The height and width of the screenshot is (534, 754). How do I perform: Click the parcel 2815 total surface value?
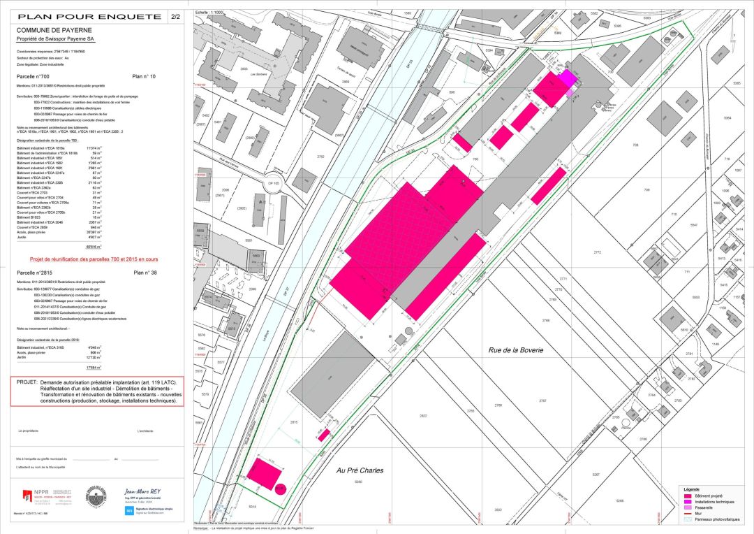click(94, 368)
